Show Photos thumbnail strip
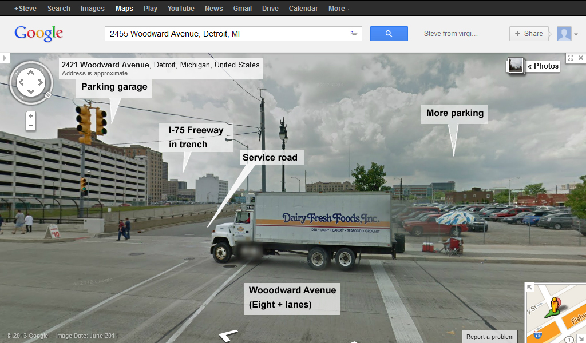The image size is (586, 343). click(x=533, y=66)
